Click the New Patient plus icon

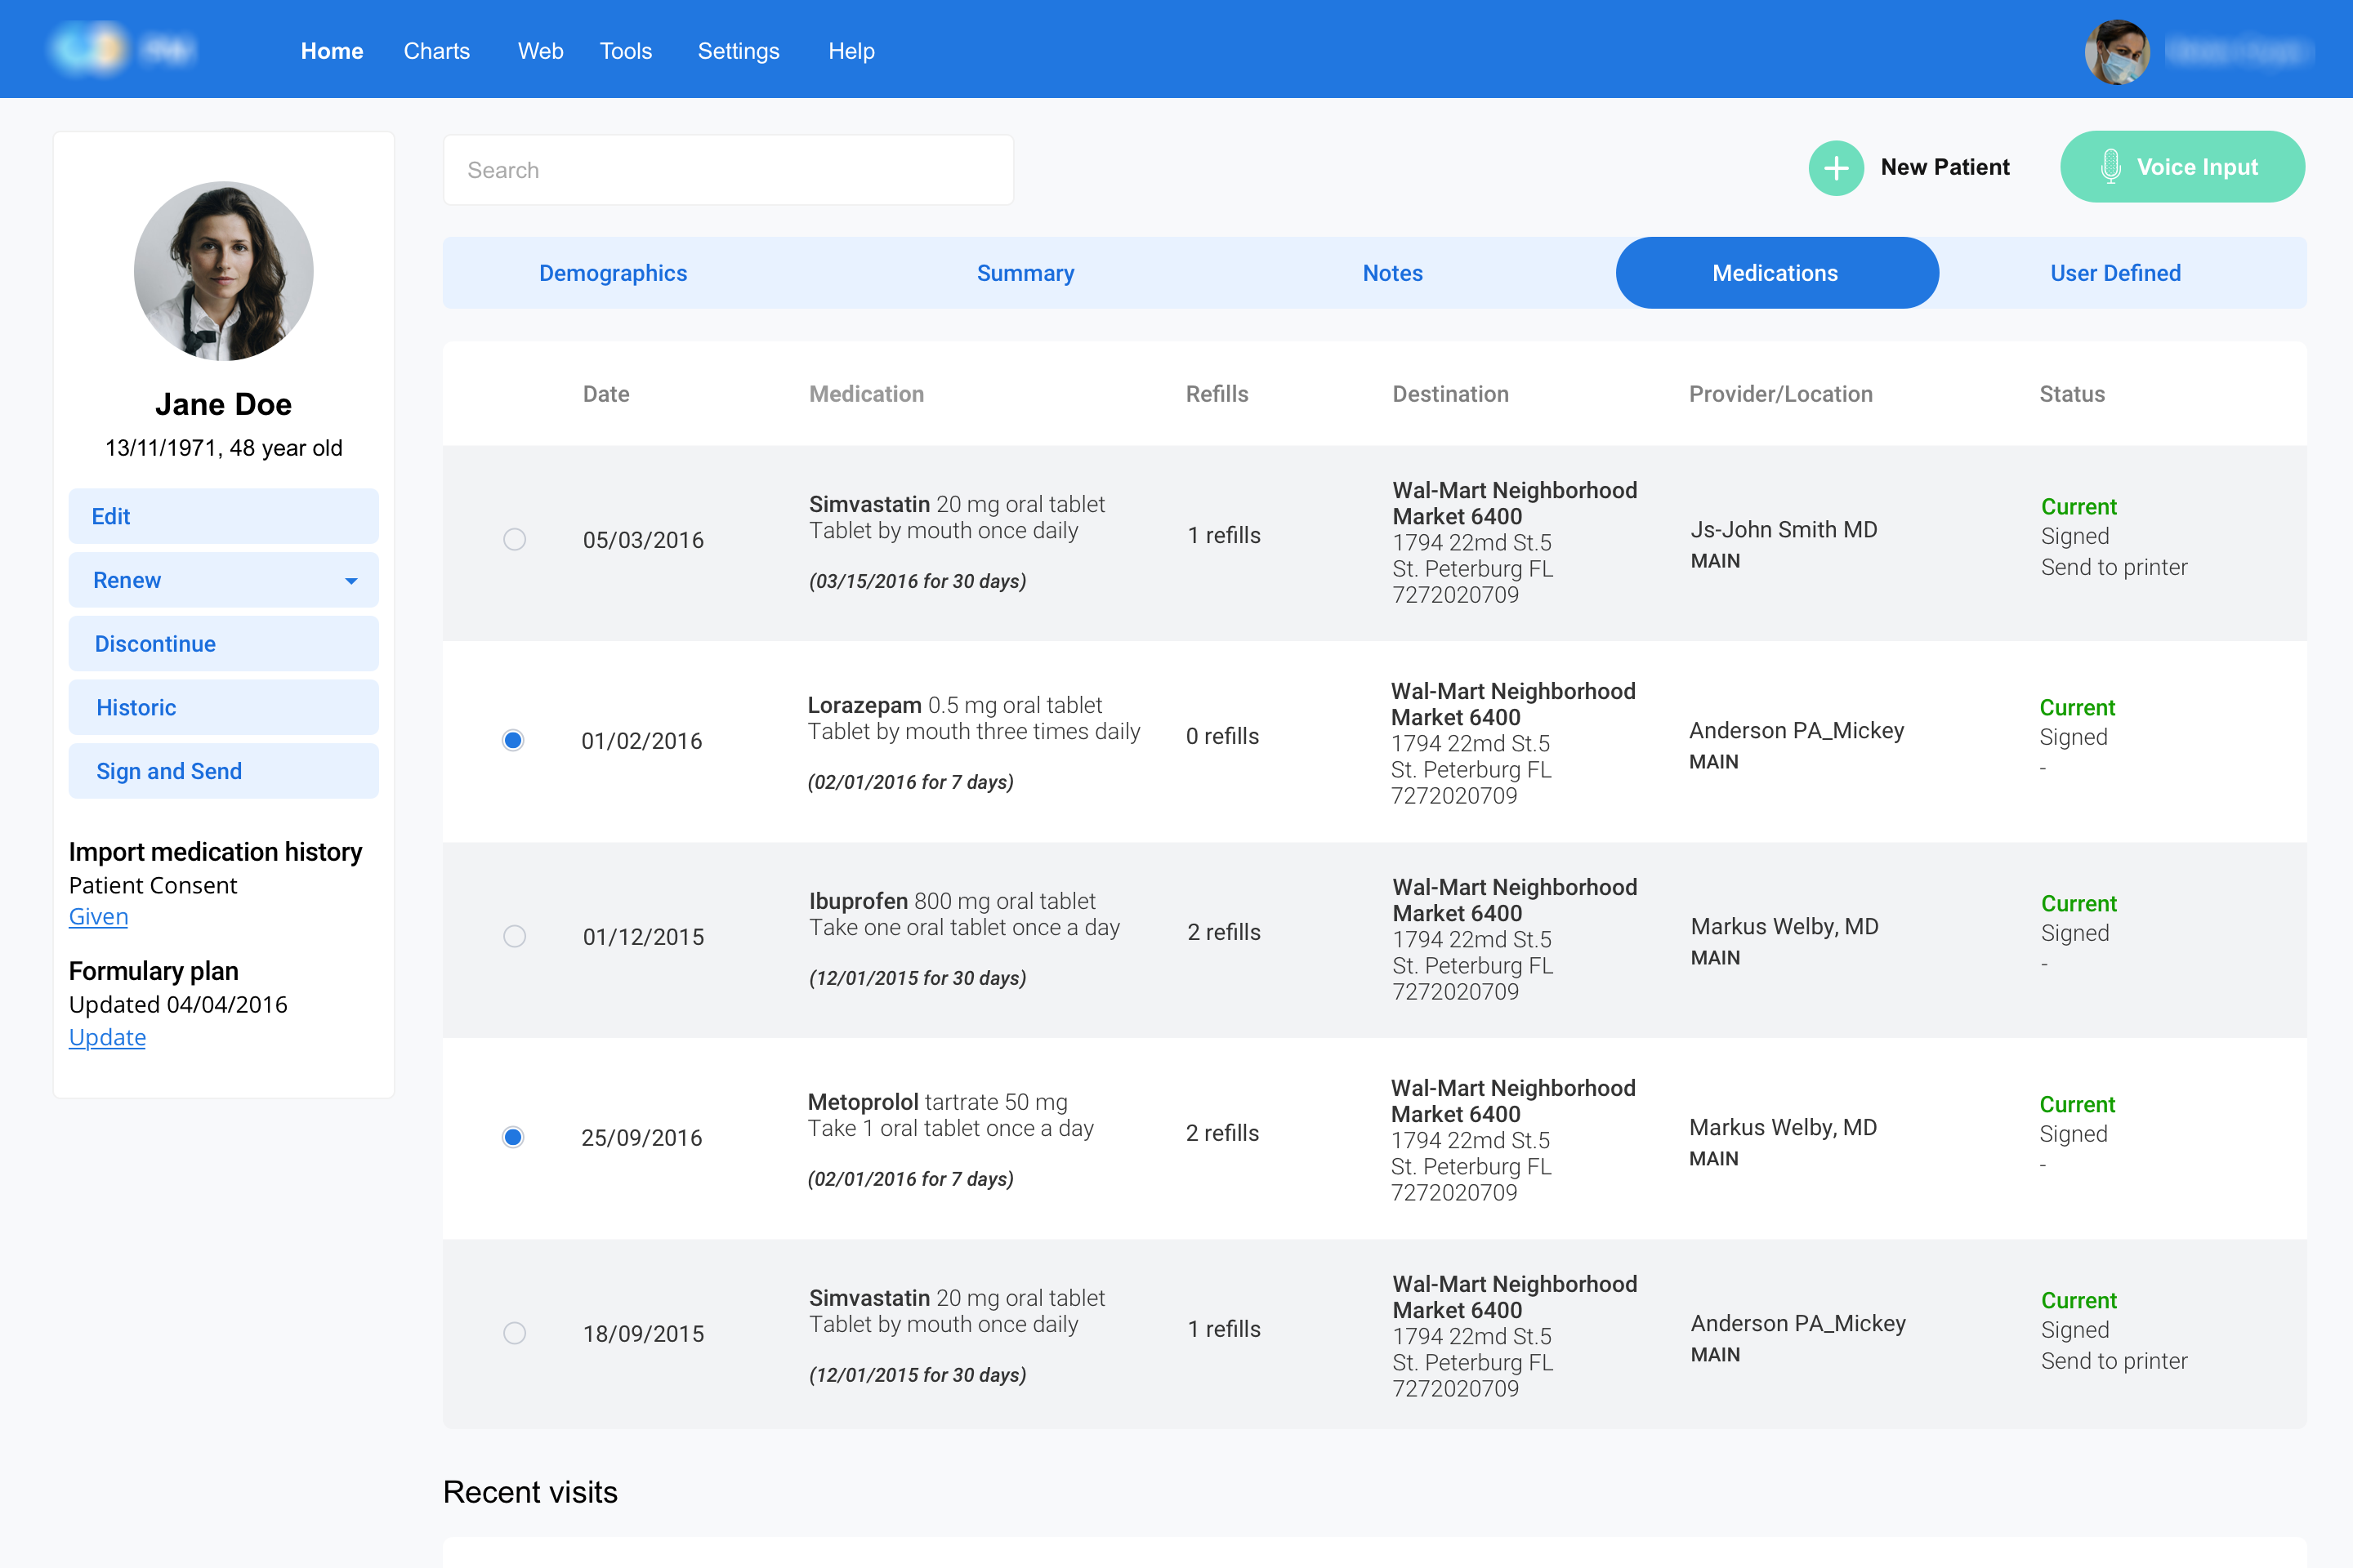point(1837,167)
